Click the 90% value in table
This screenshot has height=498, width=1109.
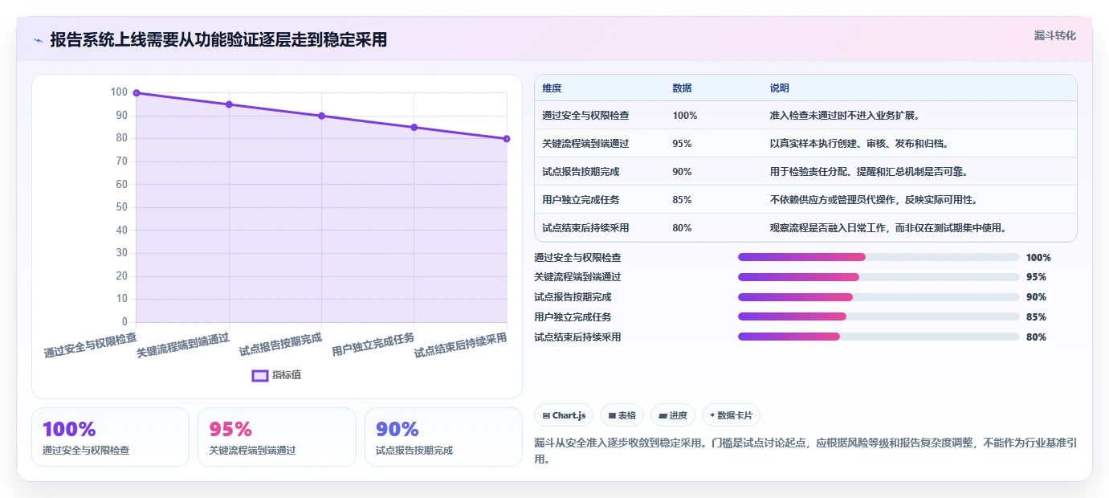[682, 172]
